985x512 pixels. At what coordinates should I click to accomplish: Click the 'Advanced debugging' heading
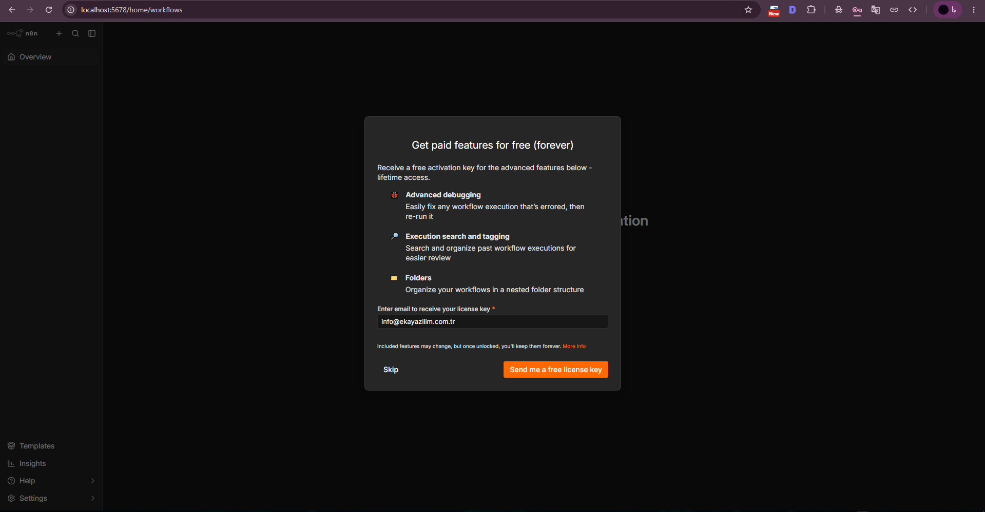pyautogui.click(x=443, y=195)
